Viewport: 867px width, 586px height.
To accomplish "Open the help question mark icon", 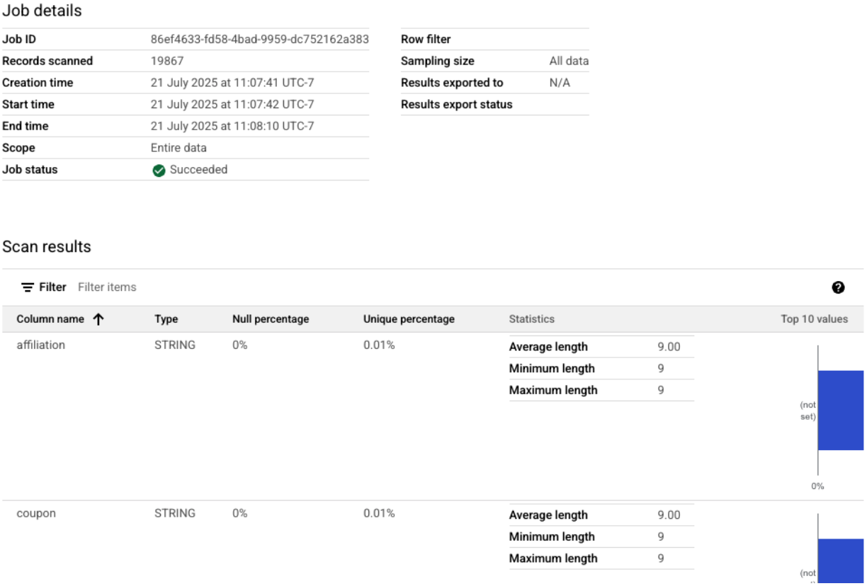I will [x=838, y=287].
